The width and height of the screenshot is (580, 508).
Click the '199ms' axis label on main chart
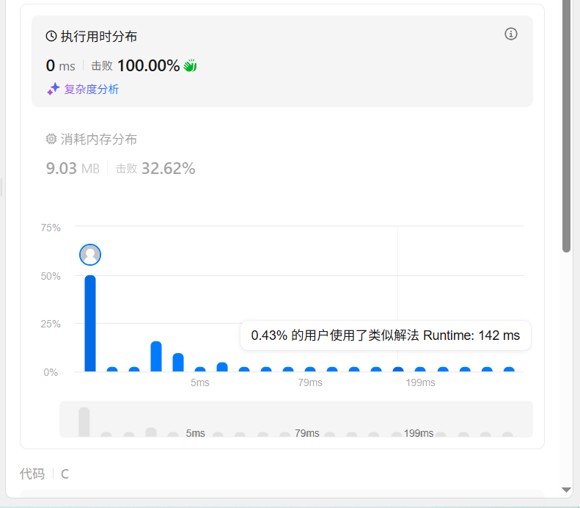[420, 382]
